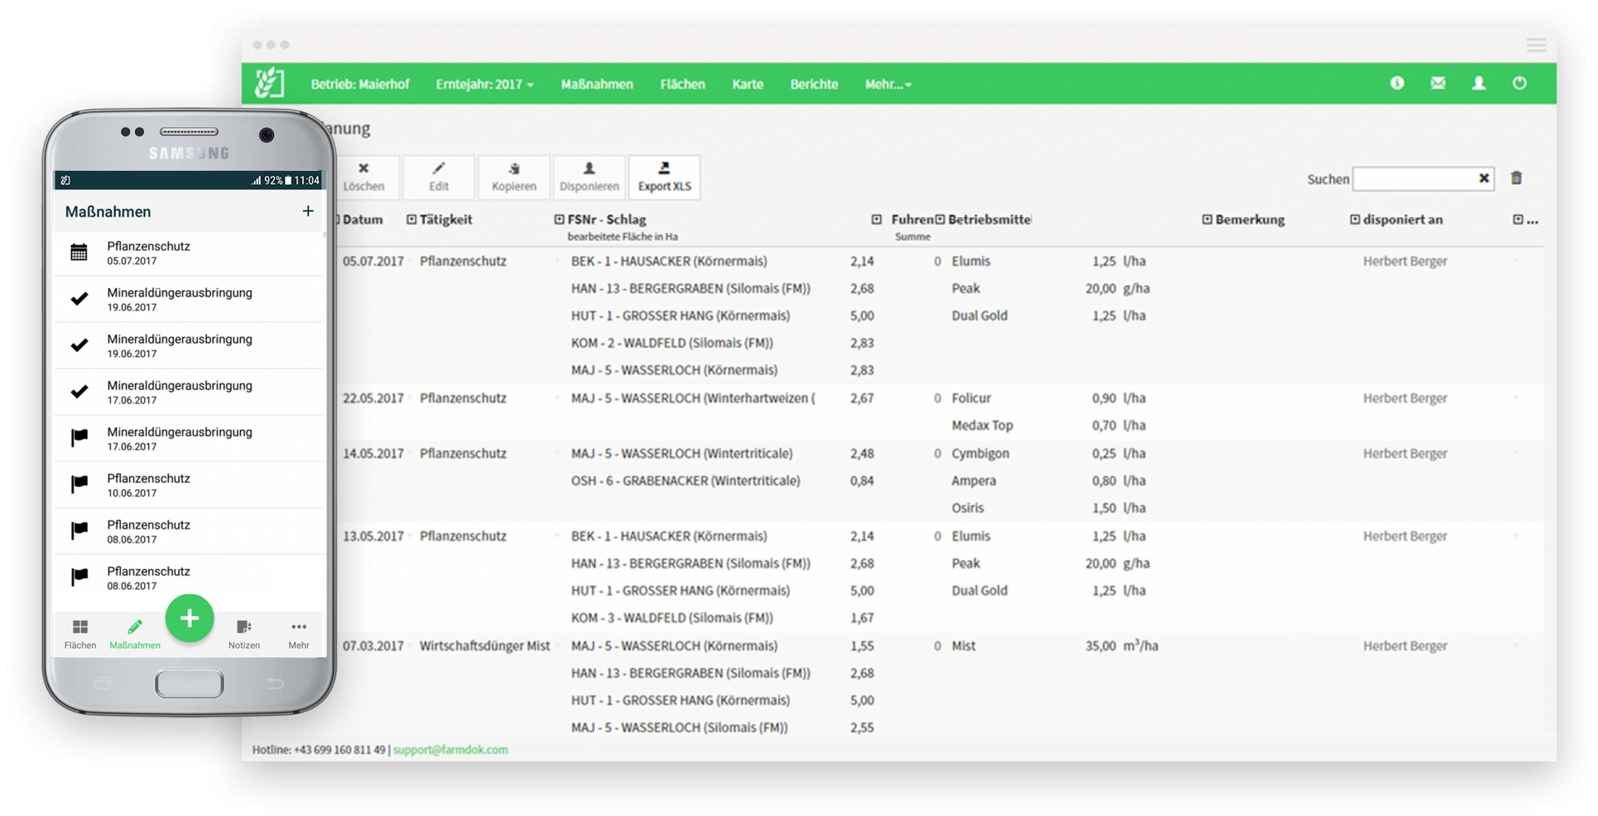The width and height of the screenshot is (1598, 816).
Task: Click the Folicur product cell
Action: (971, 398)
